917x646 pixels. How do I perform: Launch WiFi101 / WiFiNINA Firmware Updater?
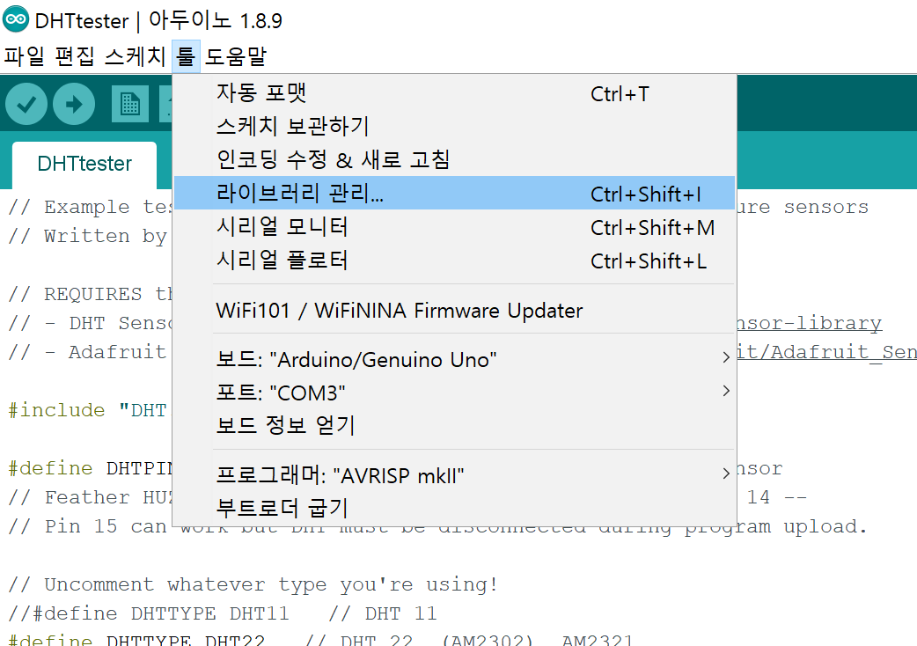[454, 310]
